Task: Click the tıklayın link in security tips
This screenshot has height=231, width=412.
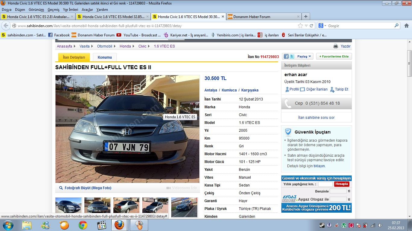Action: 319,166
